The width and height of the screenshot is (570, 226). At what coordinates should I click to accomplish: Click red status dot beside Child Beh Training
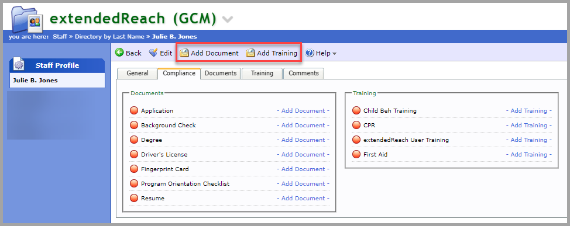356,110
